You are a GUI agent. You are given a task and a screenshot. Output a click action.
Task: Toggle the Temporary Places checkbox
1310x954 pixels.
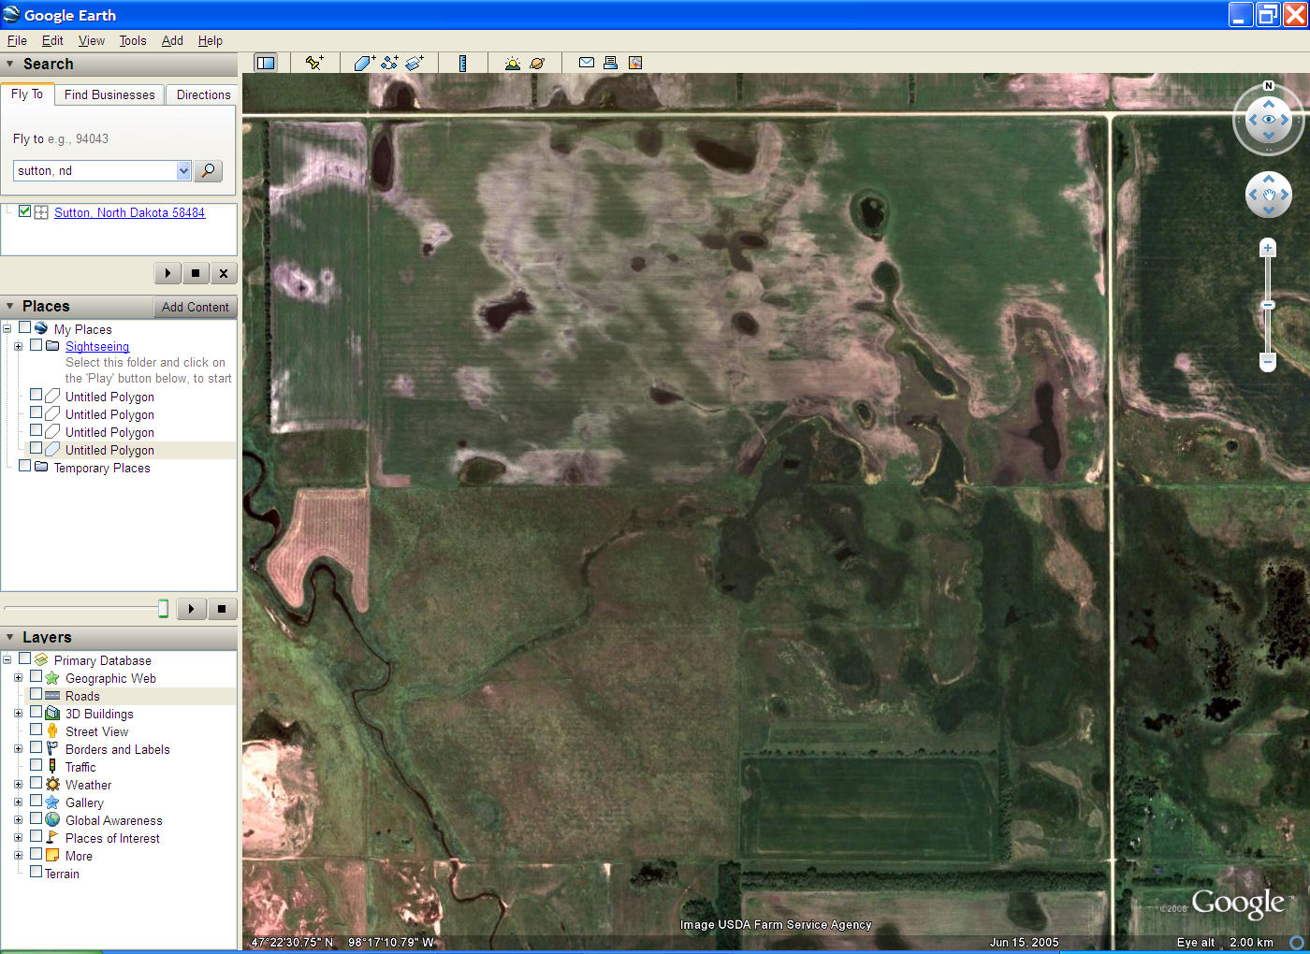[25, 466]
